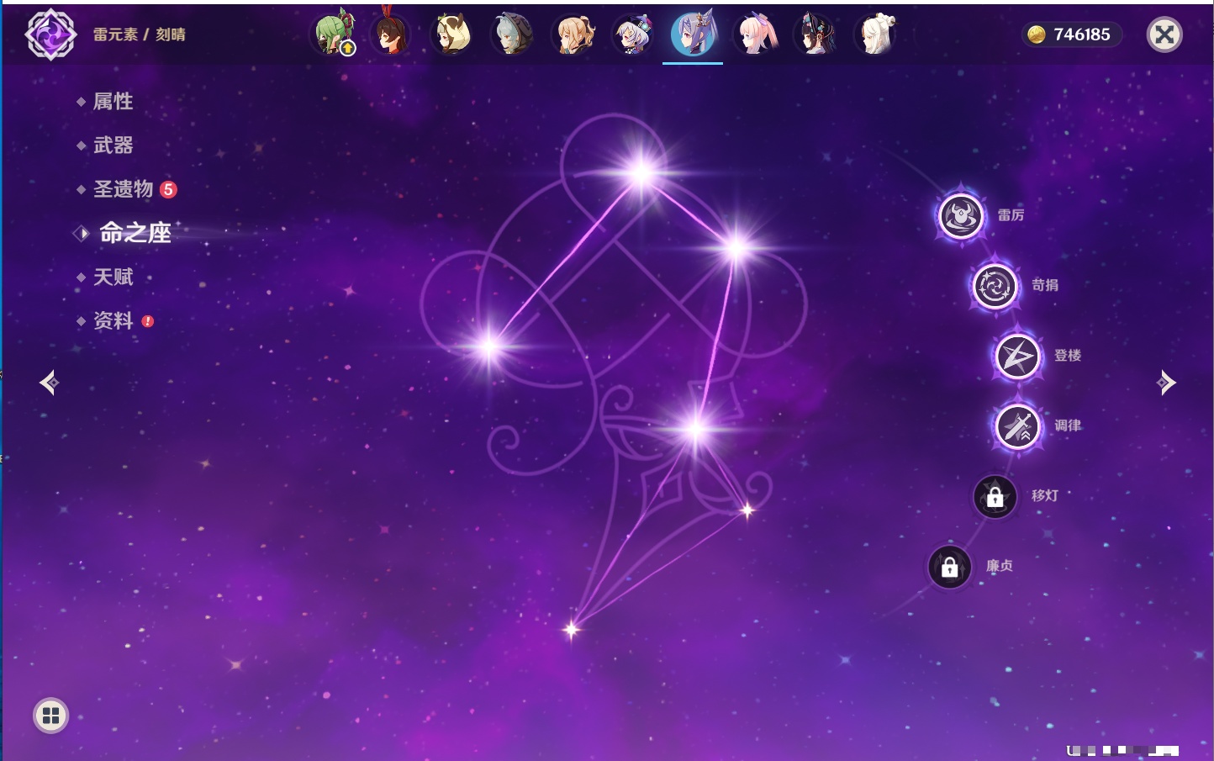Click the Electro element emblem
Image resolution: width=1214 pixels, height=761 pixels.
pyautogui.click(x=50, y=34)
